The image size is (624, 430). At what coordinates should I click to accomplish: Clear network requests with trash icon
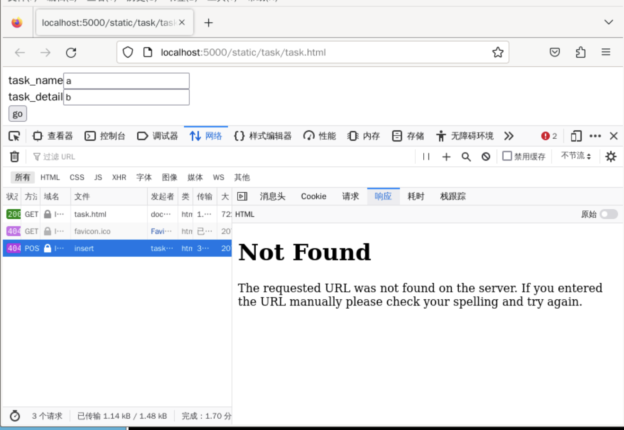[15, 156]
